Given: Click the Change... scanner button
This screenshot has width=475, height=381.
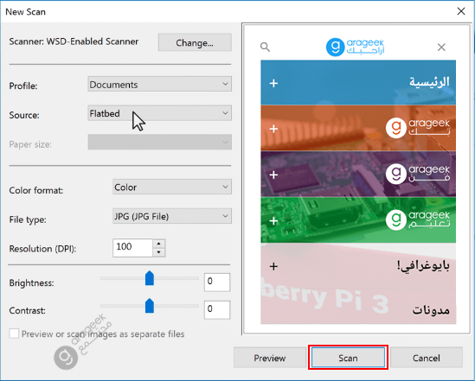Looking at the screenshot, I should coord(195,42).
